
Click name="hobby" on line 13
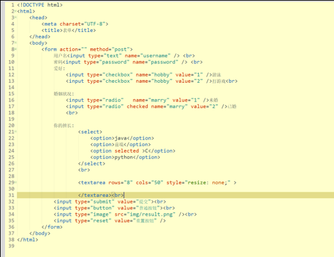(154, 81)
